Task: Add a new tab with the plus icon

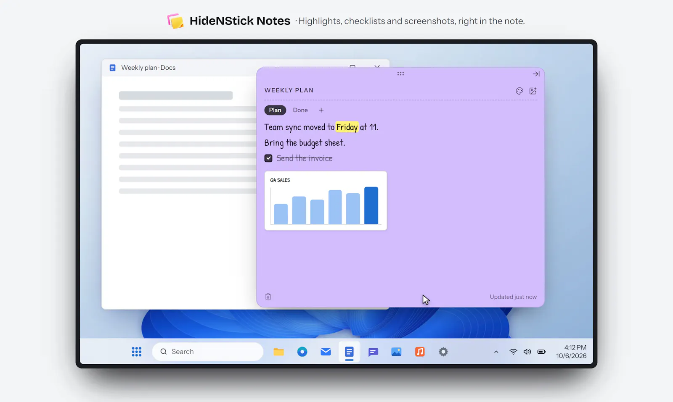Action: (x=321, y=110)
